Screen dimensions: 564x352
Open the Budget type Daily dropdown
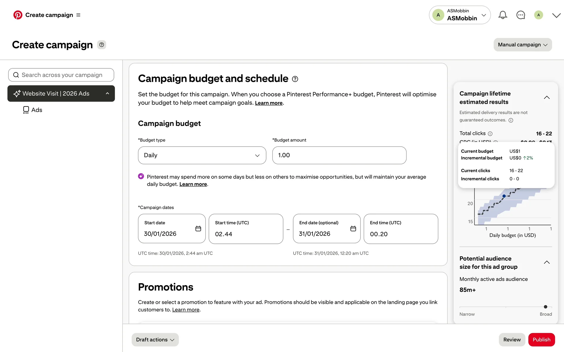click(202, 155)
